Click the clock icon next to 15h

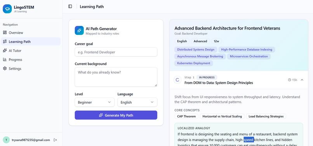(x=289, y=80)
